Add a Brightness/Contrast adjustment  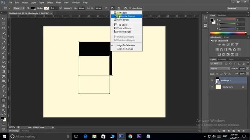(219, 45)
